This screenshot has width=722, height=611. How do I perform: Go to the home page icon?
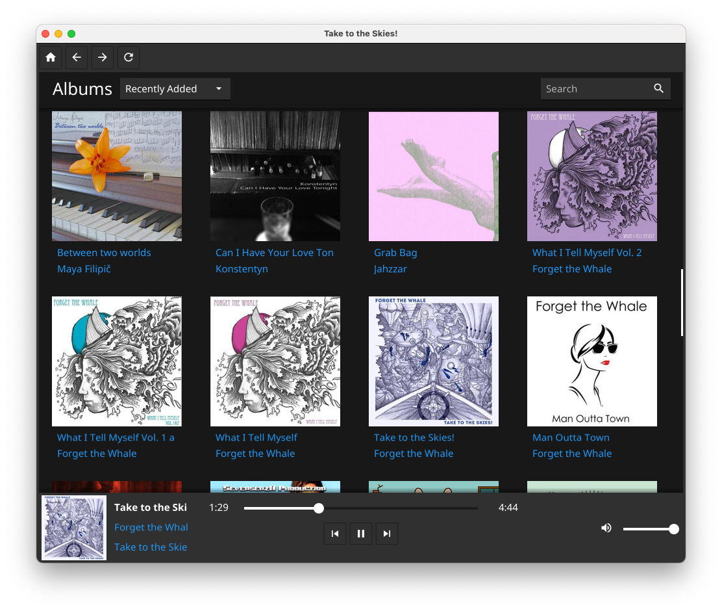pyautogui.click(x=51, y=57)
